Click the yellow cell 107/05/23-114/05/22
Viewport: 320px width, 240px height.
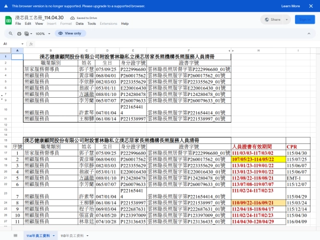(258, 159)
